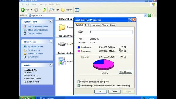The width and height of the screenshot is (176, 99).
Task: Click the Add or remove programs icon
Action: [25, 30]
